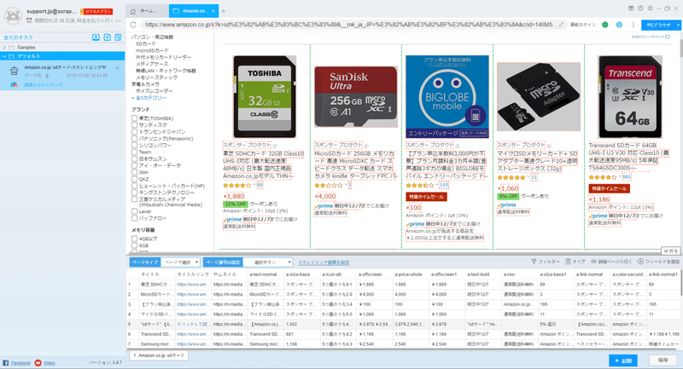Open settings gear icon in title bar

click(x=650, y=9)
